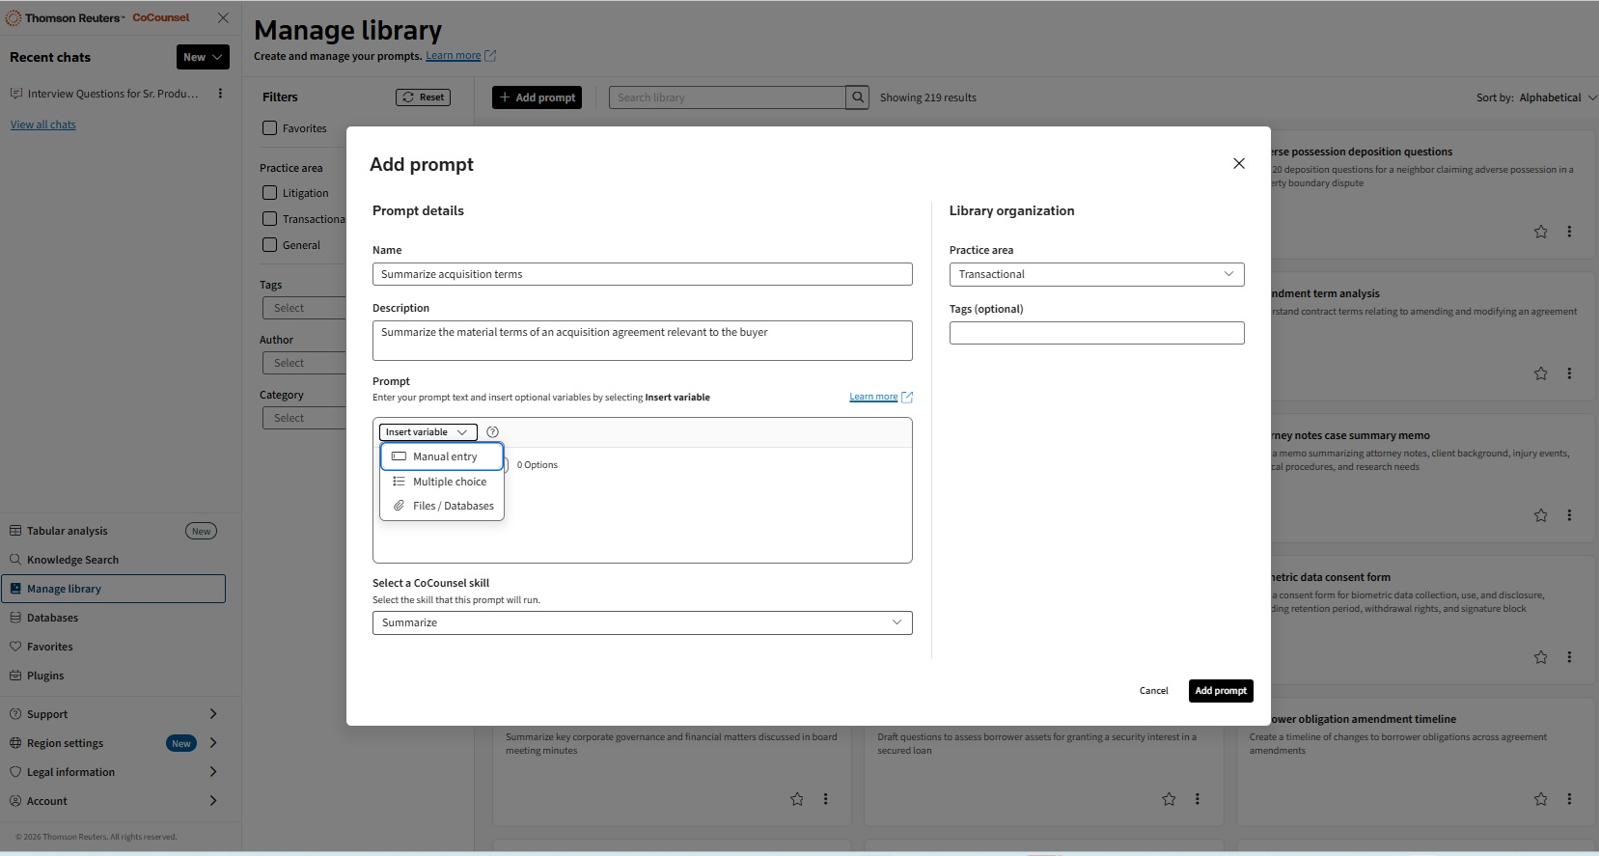Viewport: 1599px width, 856px height.
Task: Open the Sort by Alphabetical dropdown
Action: (1536, 97)
